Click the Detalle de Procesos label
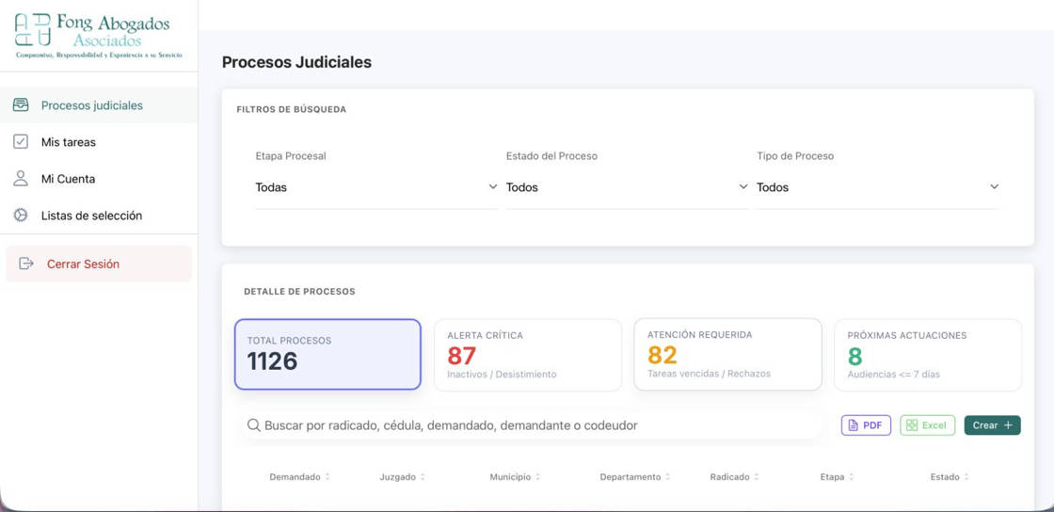This screenshot has width=1054, height=512. [x=300, y=292]
